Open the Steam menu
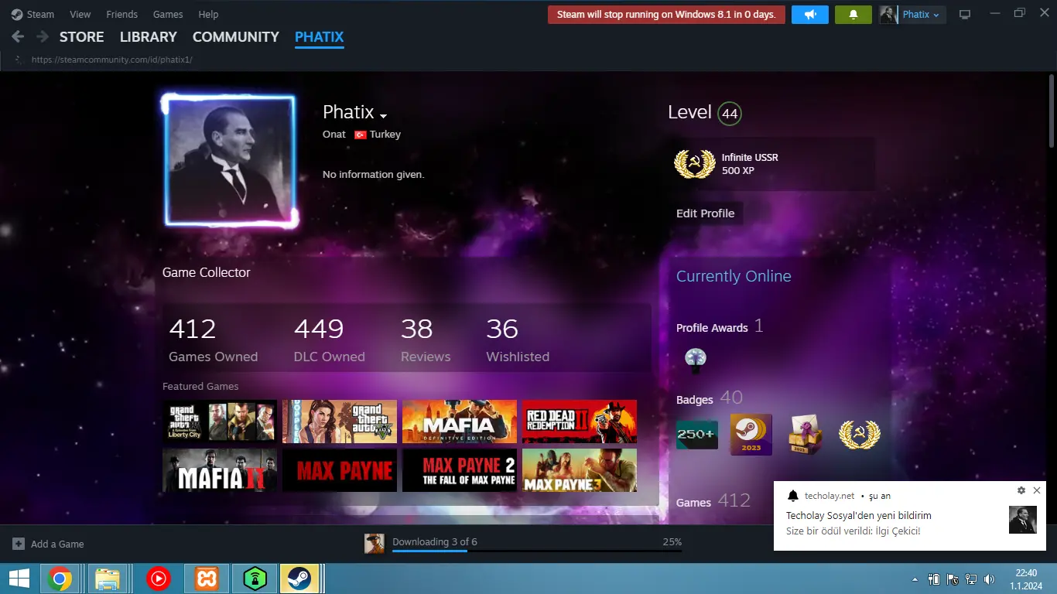Viewport: 1057px width, 594px height. 32,14
